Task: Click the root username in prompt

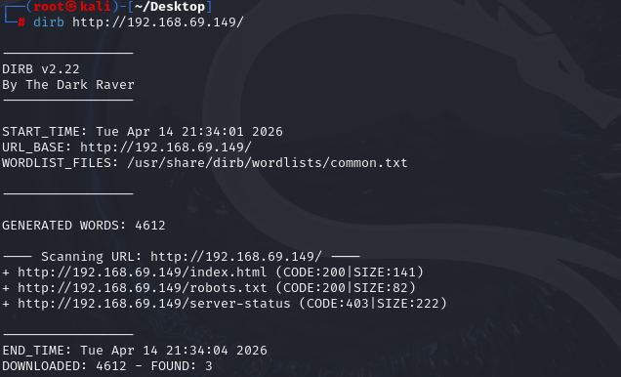Action: coord(49,6)
